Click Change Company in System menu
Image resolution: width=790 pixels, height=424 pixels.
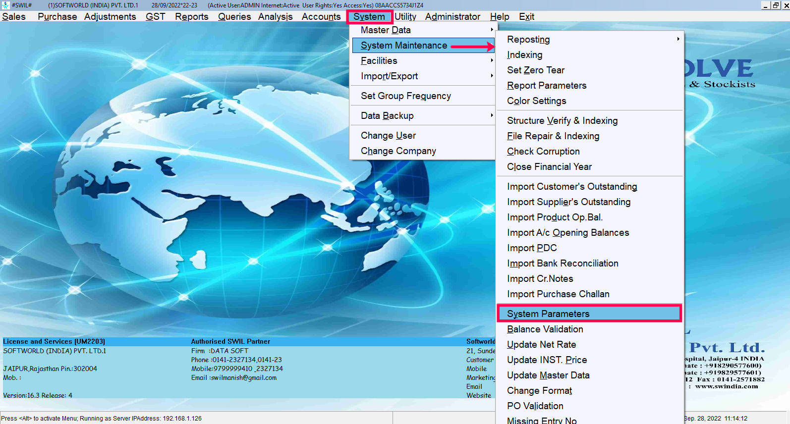click(x=398, y=151)
